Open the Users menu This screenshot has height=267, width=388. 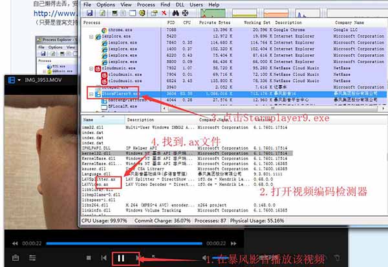(x=196, y=5)
